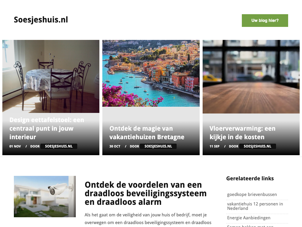Open the wooden tabletop photo
The width and height of the screenshot is (302, 227).
pyautogui.click(x=251, y=77)
